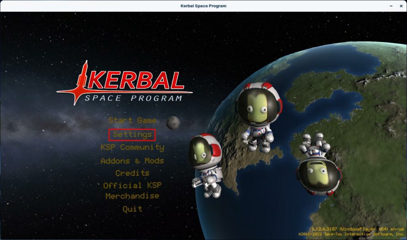Open Official KSP Merchandise
Viewport: 407px width, 240px height.
[x=132, y=190]
